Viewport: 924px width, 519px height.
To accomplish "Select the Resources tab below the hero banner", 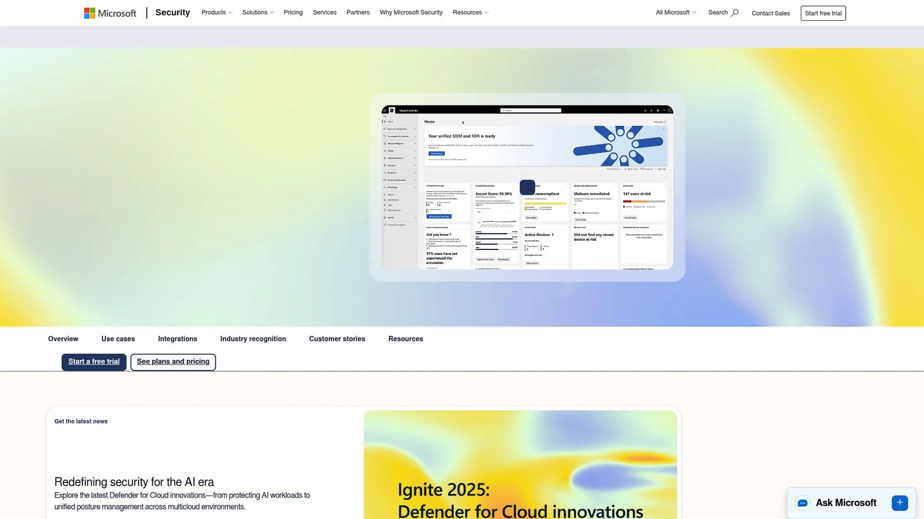I will (x=406, y=339).
